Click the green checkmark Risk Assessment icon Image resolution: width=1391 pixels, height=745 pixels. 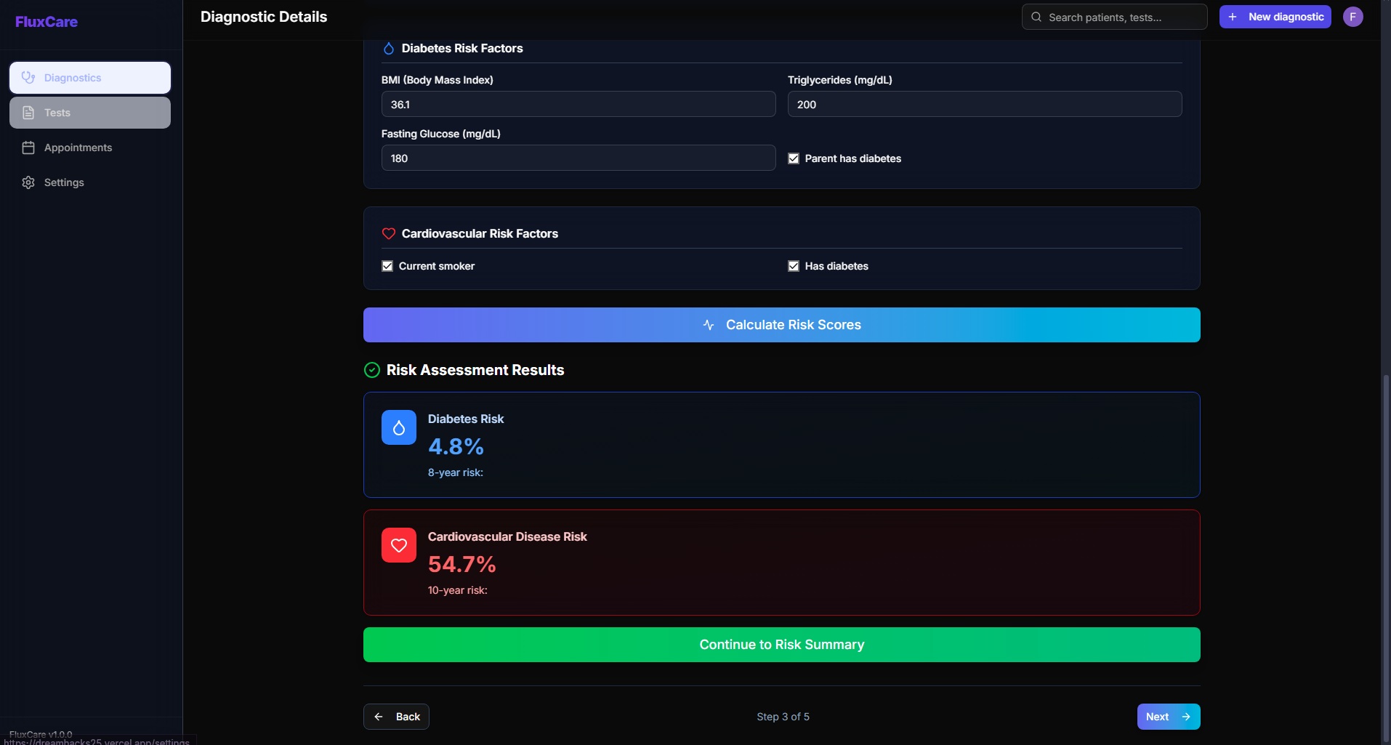point(372,370)
